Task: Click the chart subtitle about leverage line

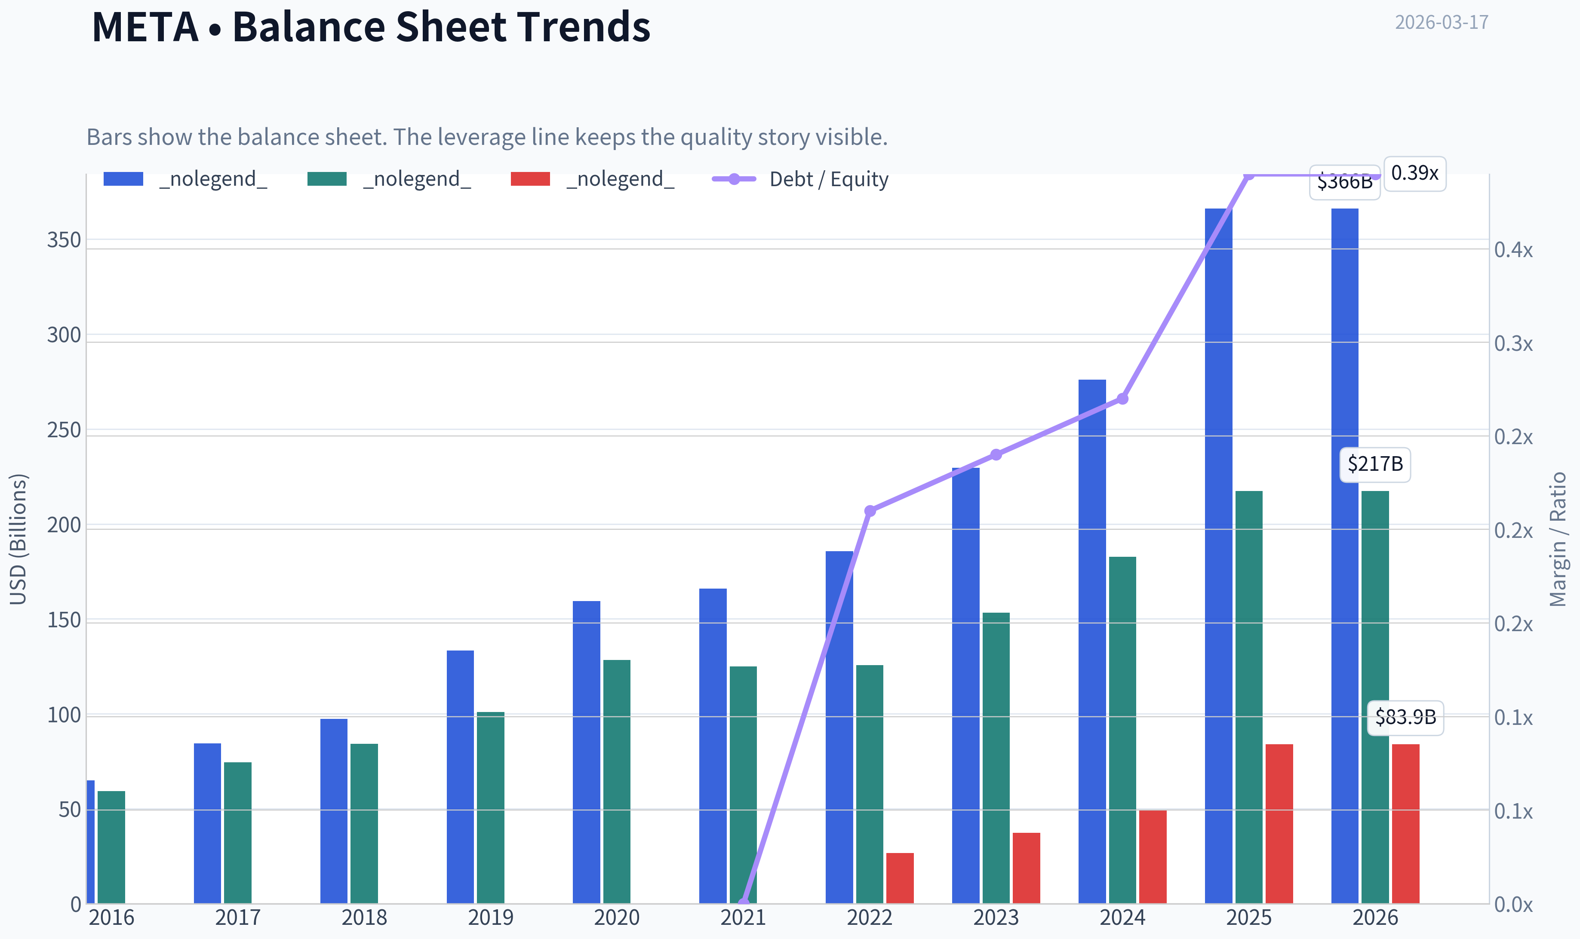Action: click(487, 137)
